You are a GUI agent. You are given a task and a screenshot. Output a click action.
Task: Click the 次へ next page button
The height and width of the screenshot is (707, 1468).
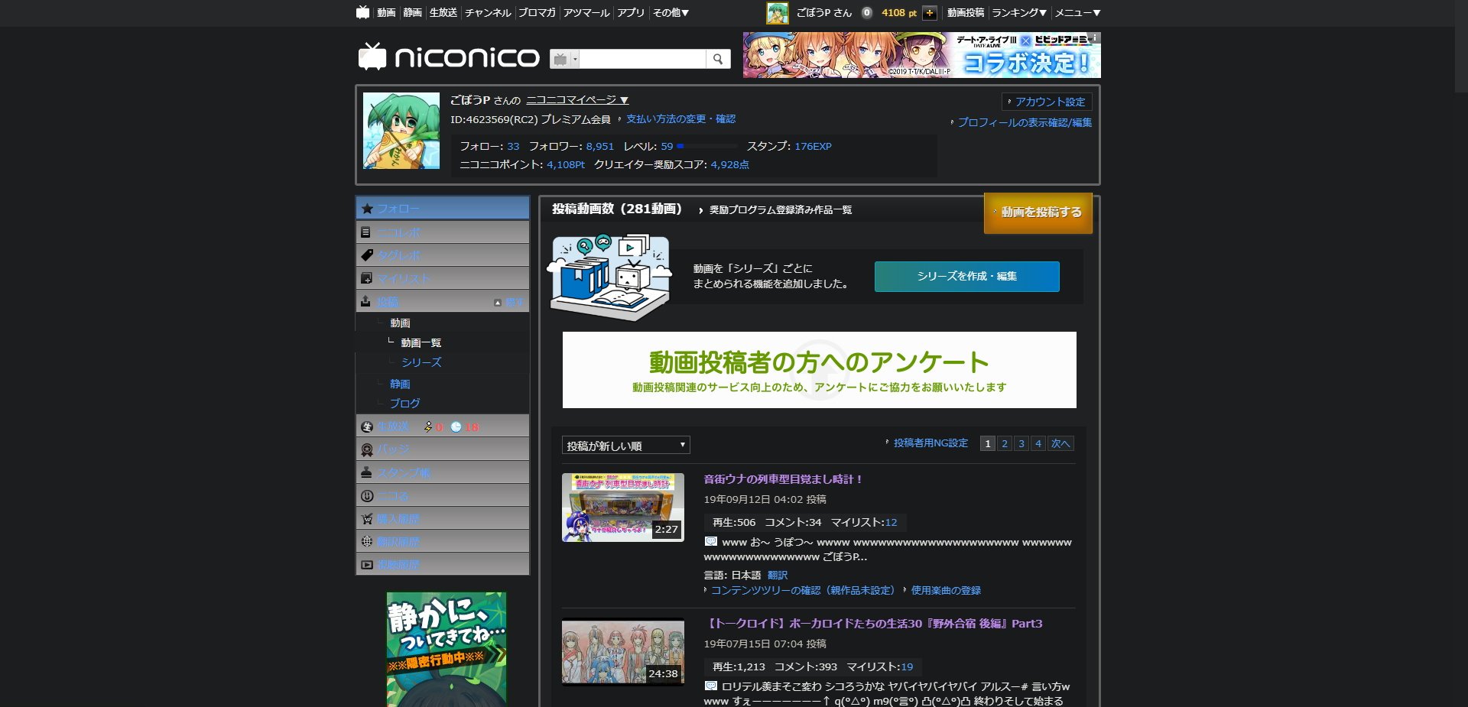(x=1060, y=443)
